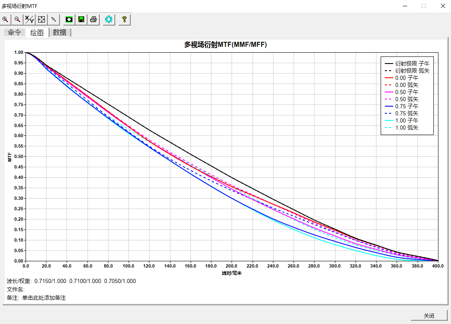Click the yellow question mark help icon
The height and width of the screenshot is (324, 451).
(x=124, y=20)
